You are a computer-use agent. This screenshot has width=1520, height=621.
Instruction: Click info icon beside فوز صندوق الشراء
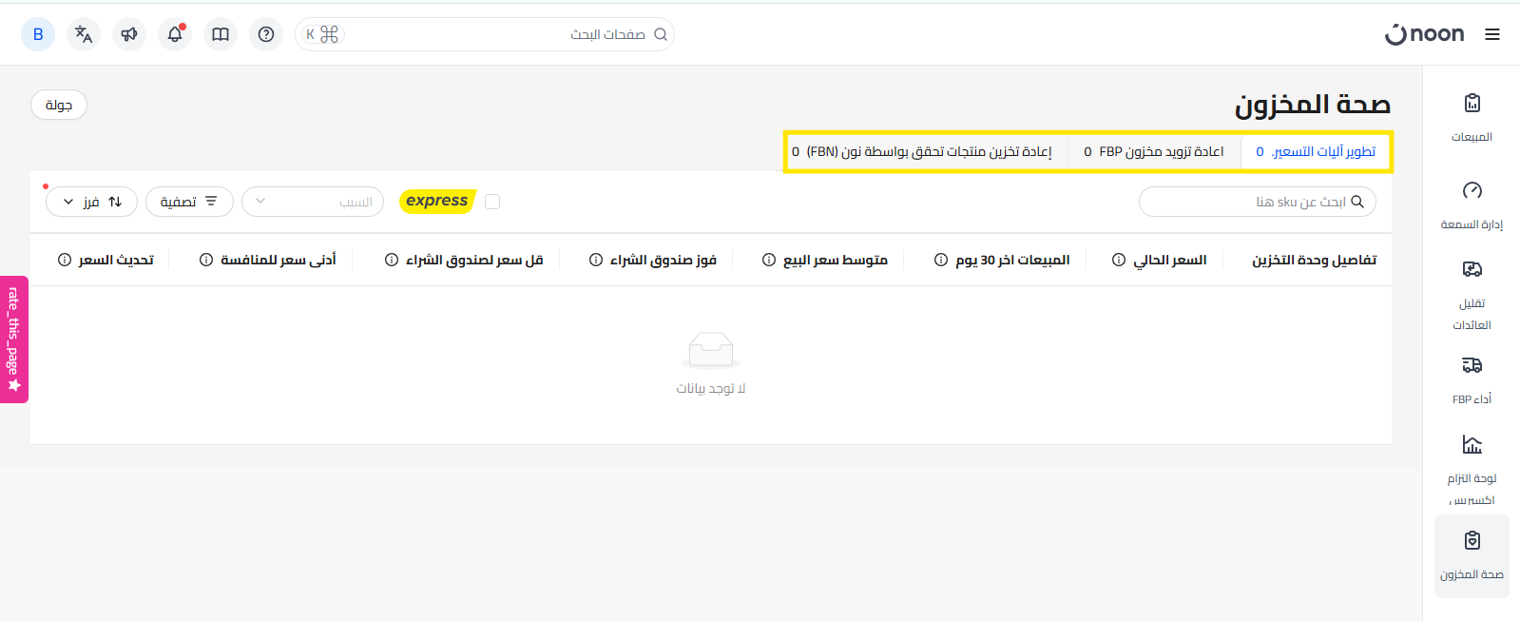coord(596,260)
